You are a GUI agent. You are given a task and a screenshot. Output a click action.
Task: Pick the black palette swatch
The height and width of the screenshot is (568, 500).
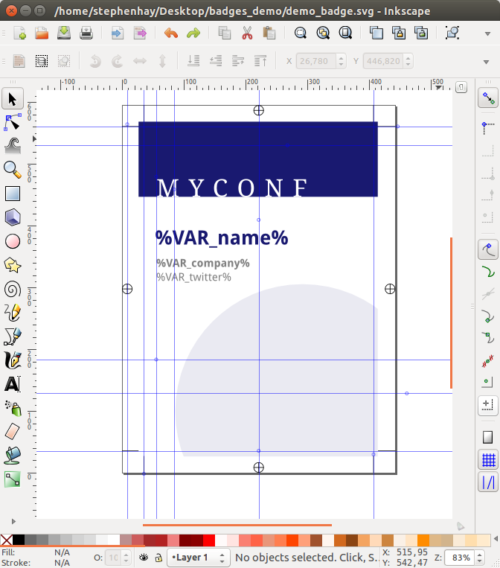[x=19, y=540]
